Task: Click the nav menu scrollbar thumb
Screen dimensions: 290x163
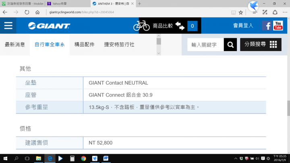Action: coord(159,41)
